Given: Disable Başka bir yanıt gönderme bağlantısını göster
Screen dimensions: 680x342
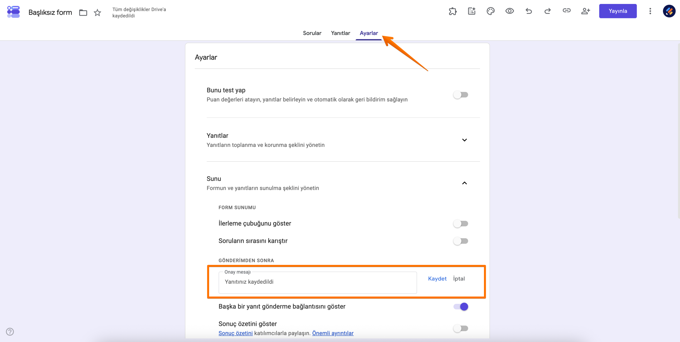Looking at the screenshot, I should [461, 306].
